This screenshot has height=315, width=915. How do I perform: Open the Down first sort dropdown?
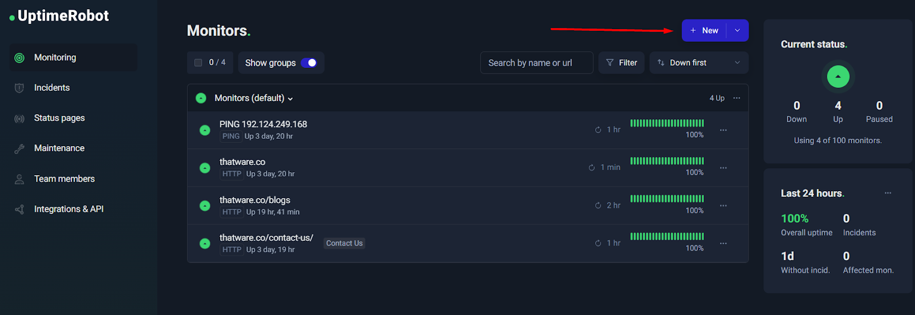click(x=699, y=63)
